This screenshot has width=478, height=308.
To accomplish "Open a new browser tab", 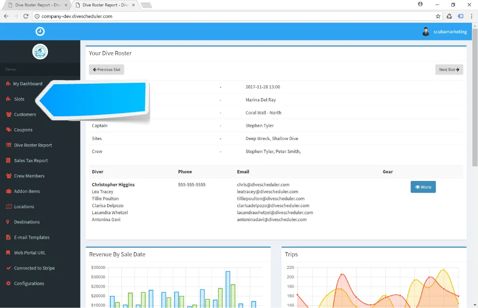I will click(x=147, y=5).
